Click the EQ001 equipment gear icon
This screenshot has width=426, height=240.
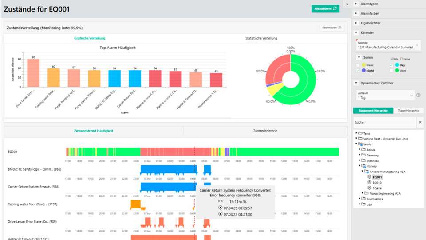point(369,177)
